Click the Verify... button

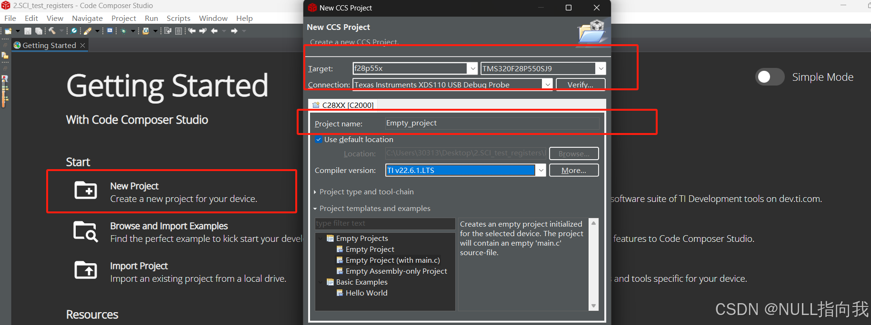581,85
